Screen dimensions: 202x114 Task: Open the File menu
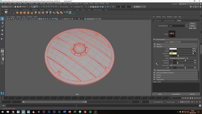[x=2, y=3]
